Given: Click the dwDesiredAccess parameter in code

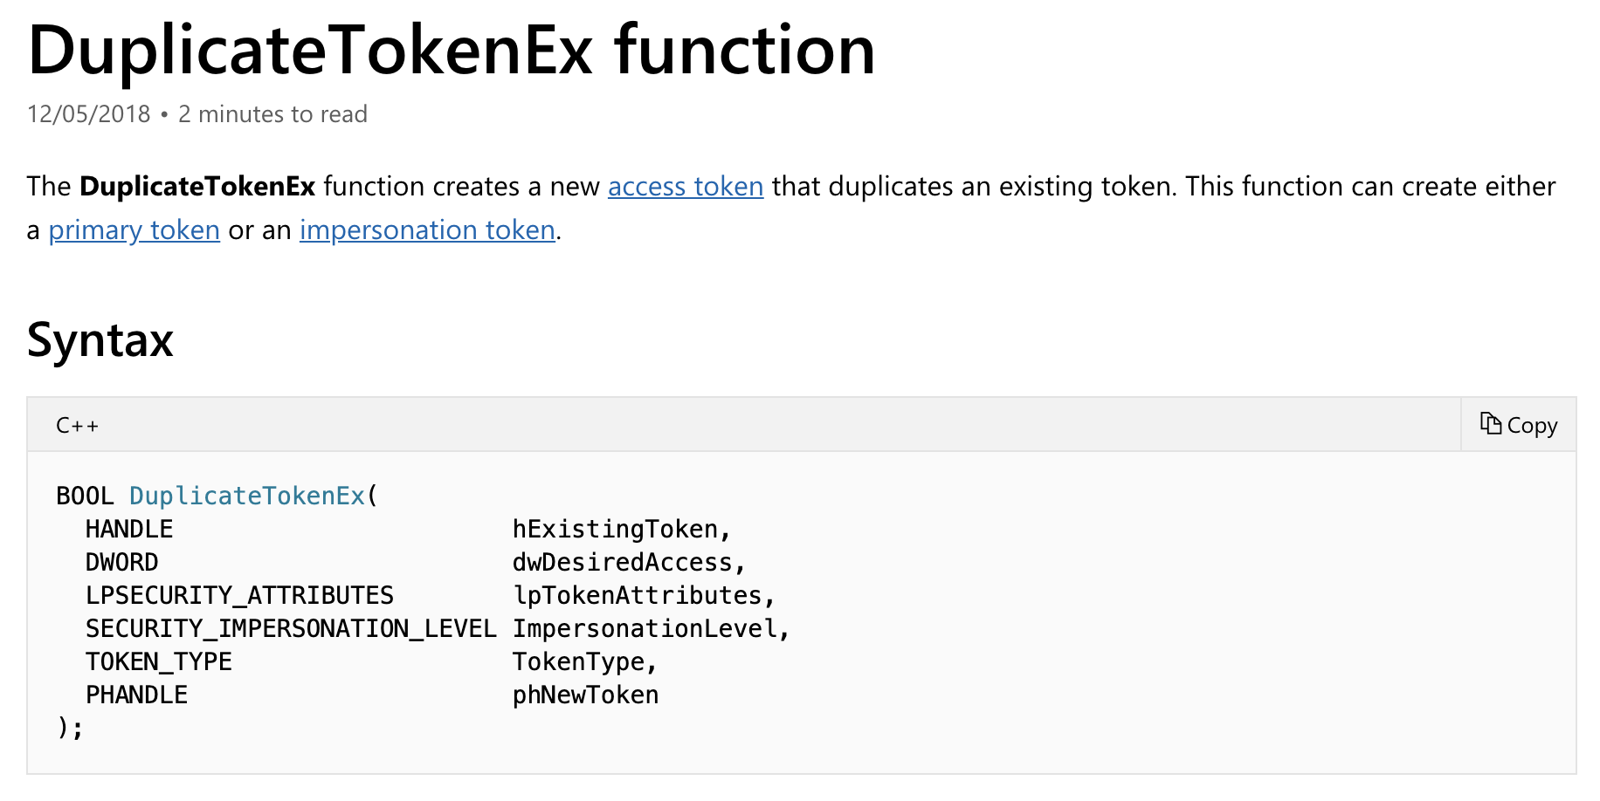Looking at the screenshot, I should (622, 562).
